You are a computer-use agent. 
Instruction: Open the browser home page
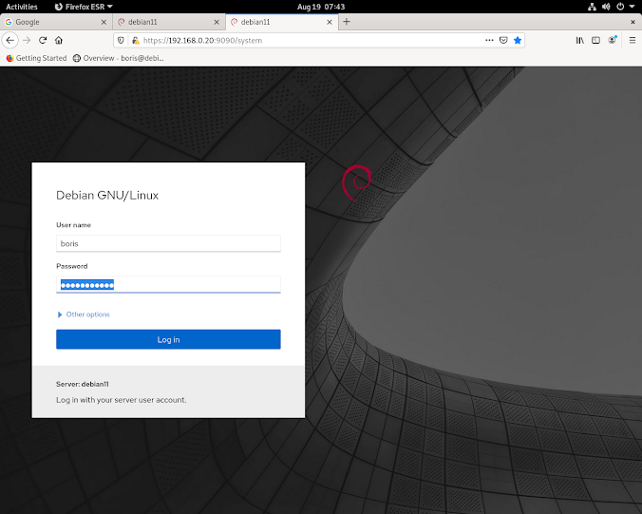59,40
